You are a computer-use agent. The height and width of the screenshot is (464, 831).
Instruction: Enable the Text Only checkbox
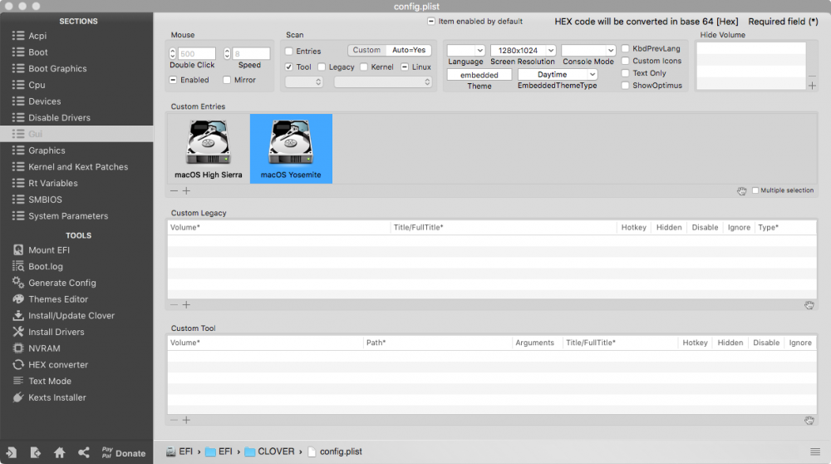pyautogui.click(x=626, y=72)
